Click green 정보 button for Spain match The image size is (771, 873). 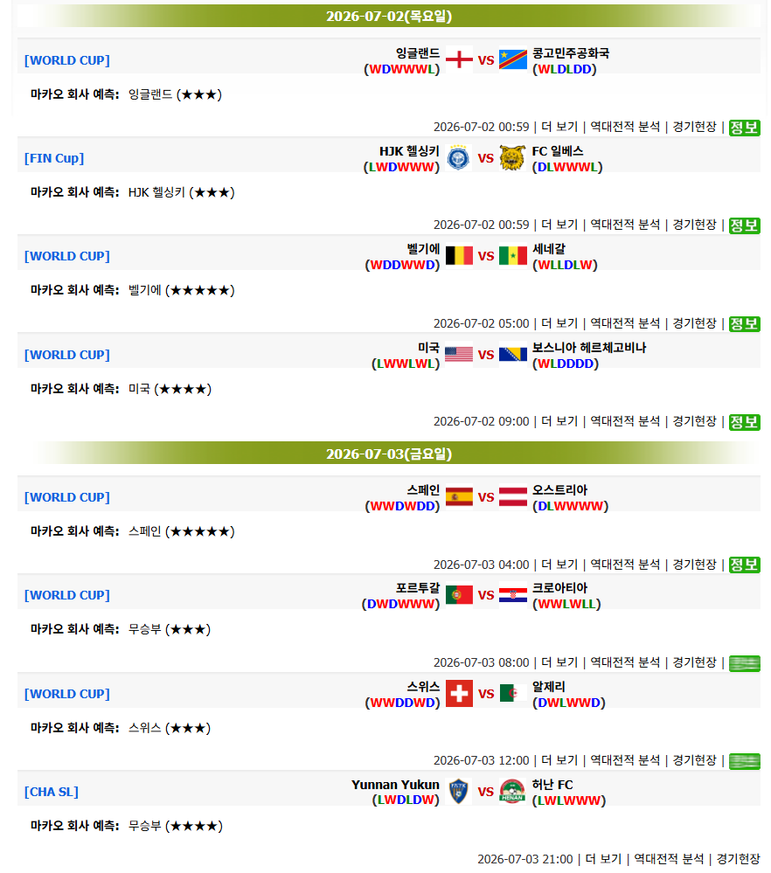(x=744, y=565)
